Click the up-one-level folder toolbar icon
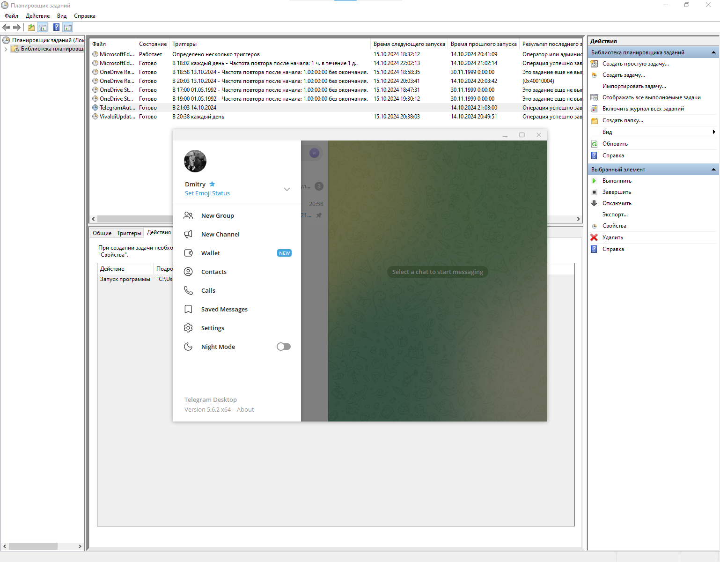 pos(31,27)
